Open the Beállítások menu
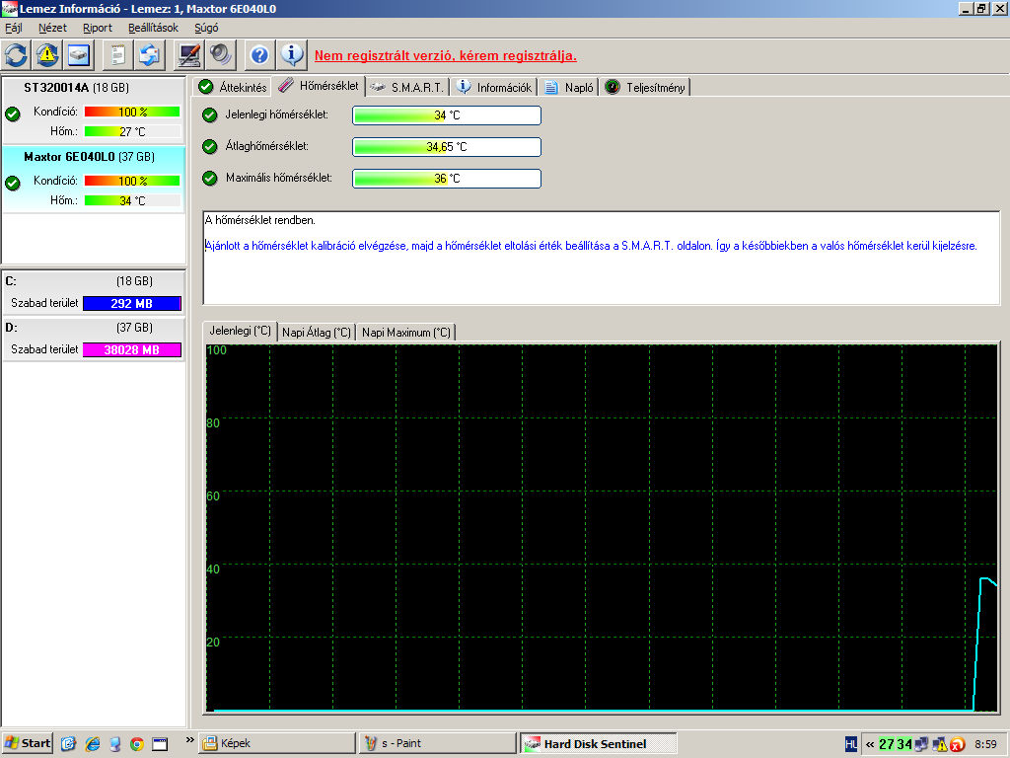1010x758 pixels. tap(153, 28)
